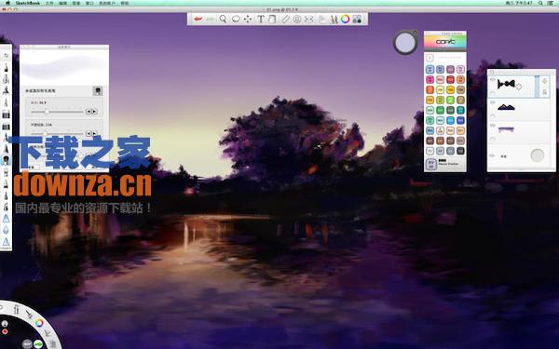Toggle visibility of the bowtie layer
The height and width of the screenshot is (349, 559).
(x=493, y=80)
